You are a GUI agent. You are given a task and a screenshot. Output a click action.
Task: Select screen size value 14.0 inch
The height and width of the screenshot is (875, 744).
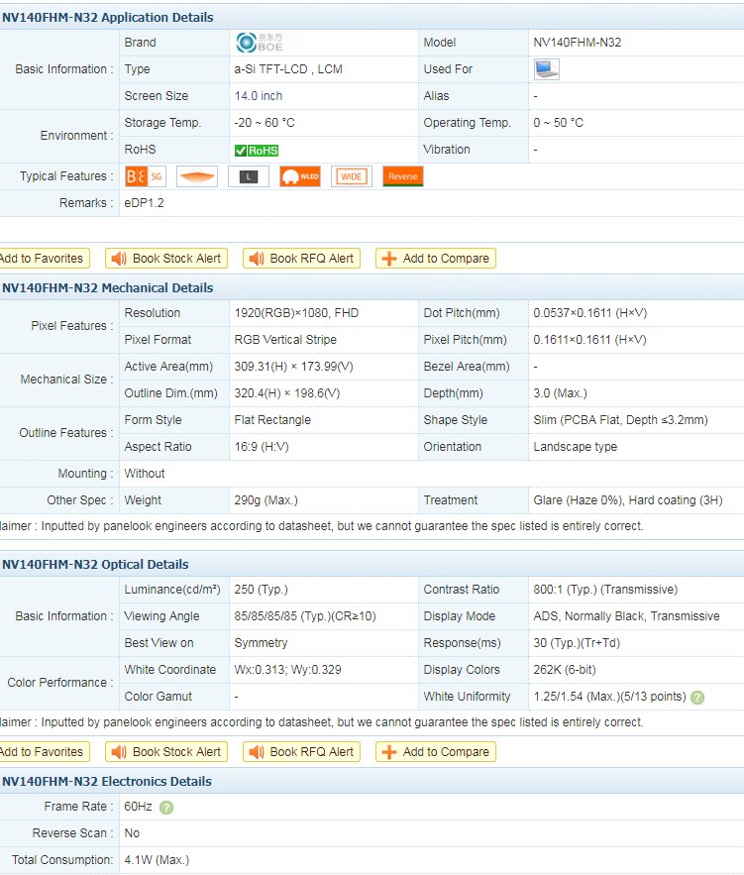(x=259, y=96)
